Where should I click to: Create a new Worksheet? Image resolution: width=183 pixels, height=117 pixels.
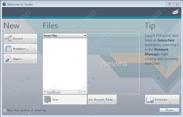click(20, 49)
